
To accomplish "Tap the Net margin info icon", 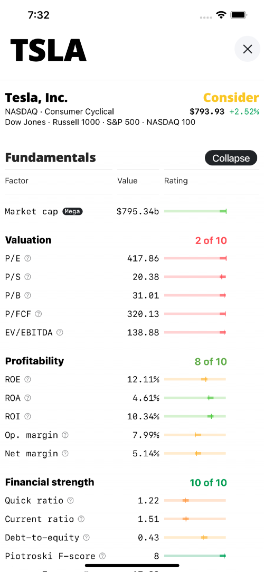I will pyautogui.click(x=65, y=454).
